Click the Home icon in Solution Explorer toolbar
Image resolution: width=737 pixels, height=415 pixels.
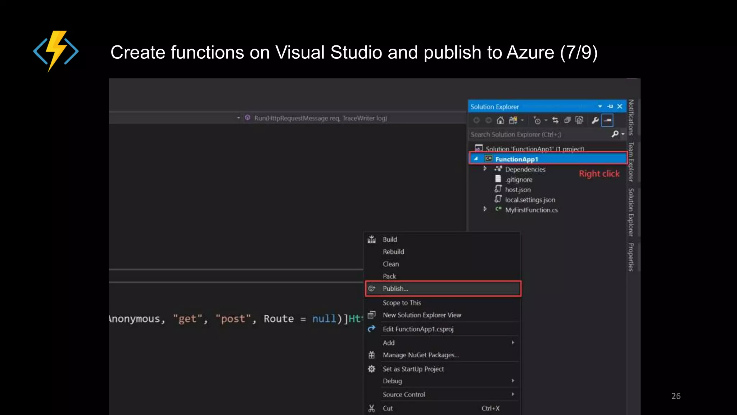[500, 120]
